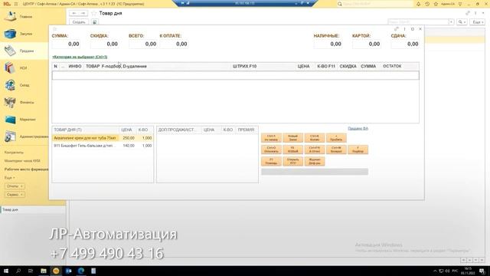Open the history clock icon
This screenshot has height=276, width=490.
tap(427, 4)
